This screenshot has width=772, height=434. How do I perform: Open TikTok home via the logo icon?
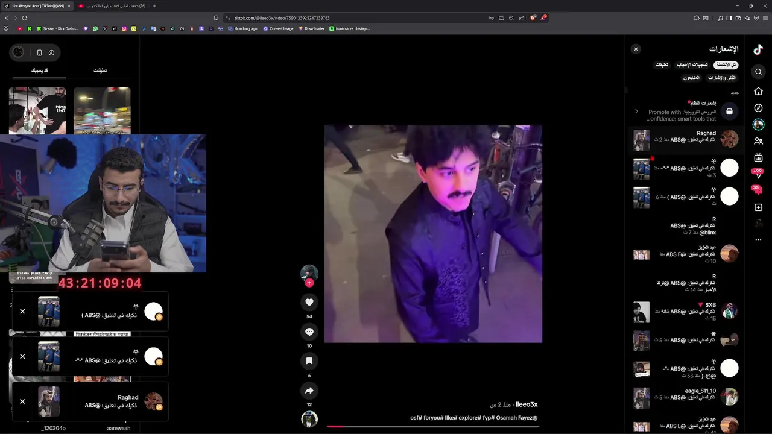pyautogui.click(x=758, y=50)
